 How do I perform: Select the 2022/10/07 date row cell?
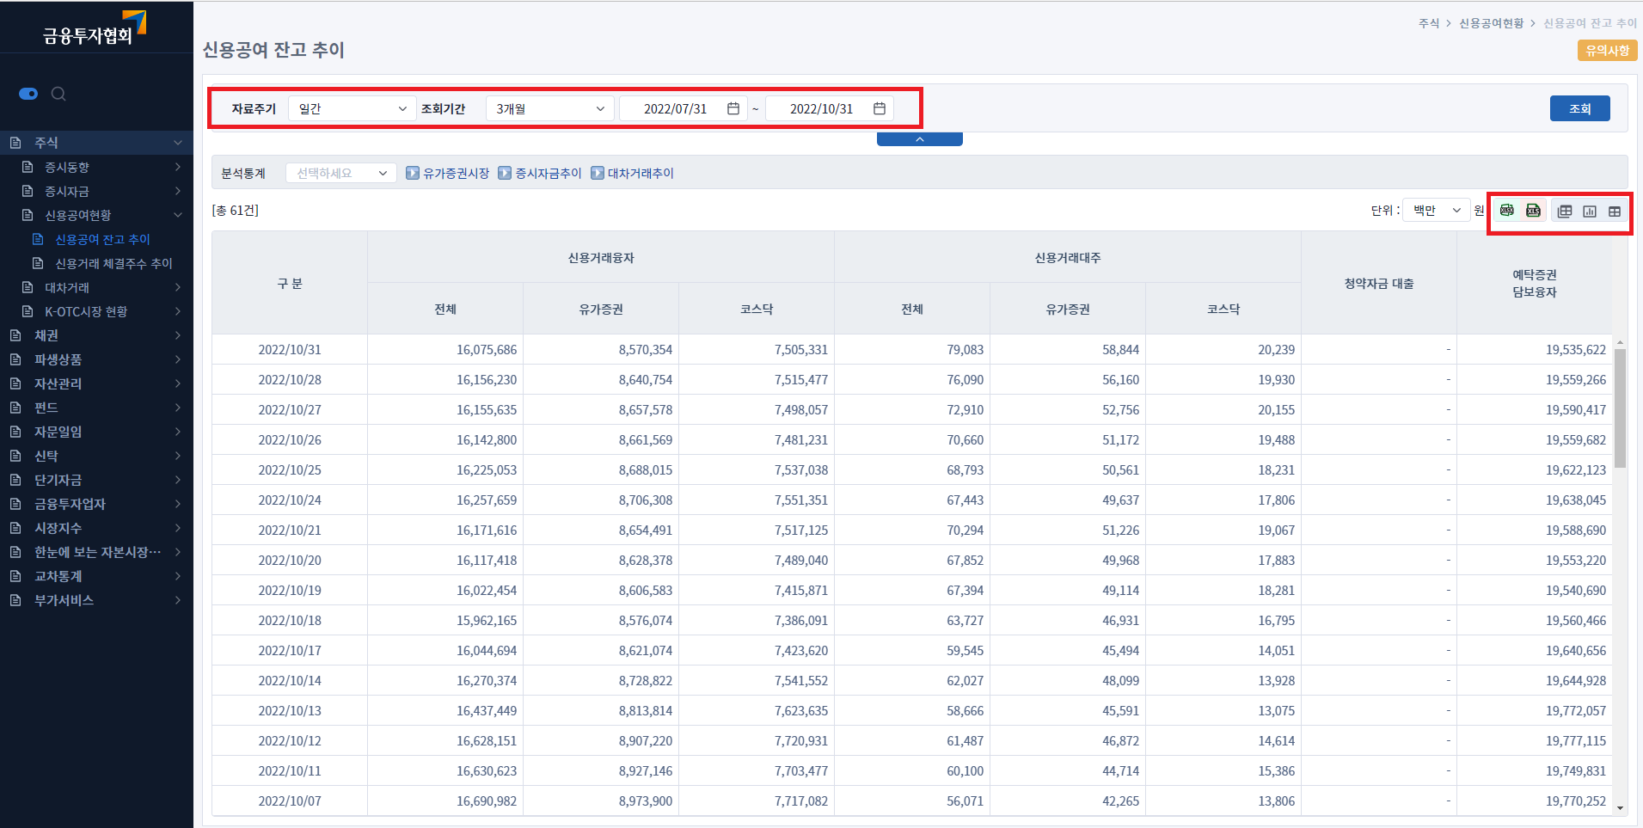coord(290,801)
